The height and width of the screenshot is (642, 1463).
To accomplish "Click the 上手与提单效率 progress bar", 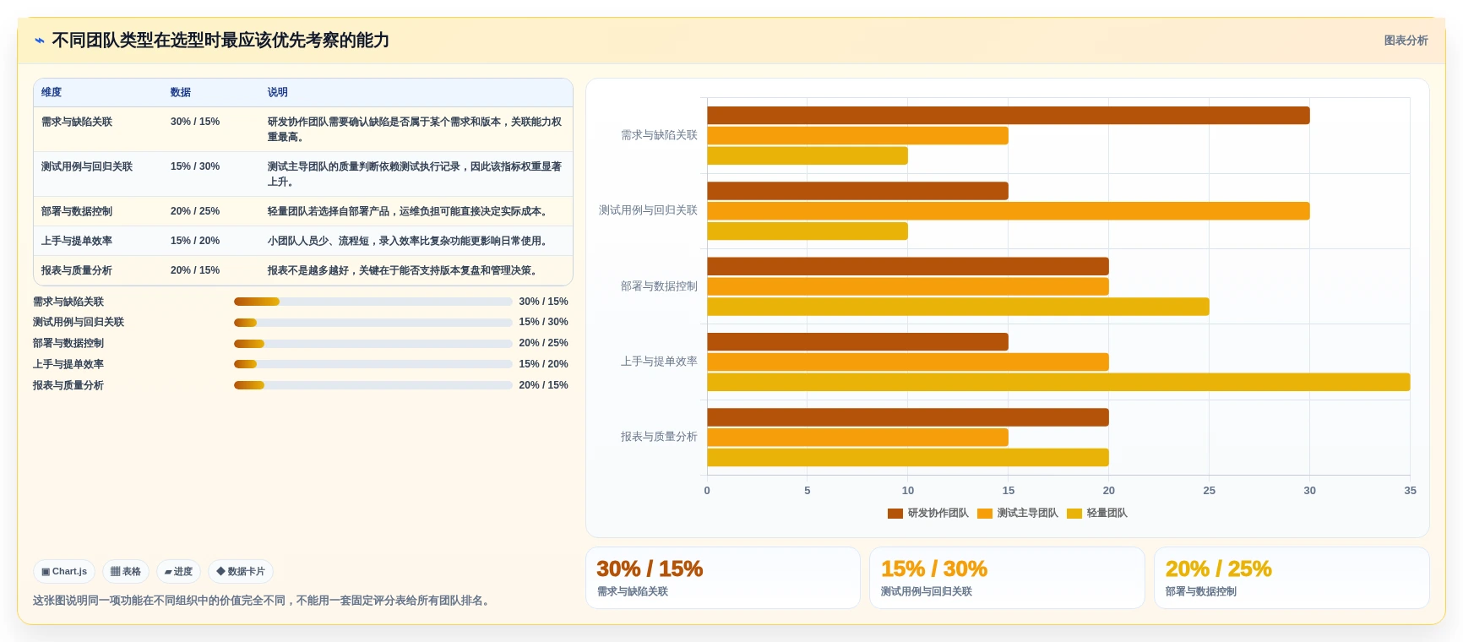I will [x=373, y=364].
